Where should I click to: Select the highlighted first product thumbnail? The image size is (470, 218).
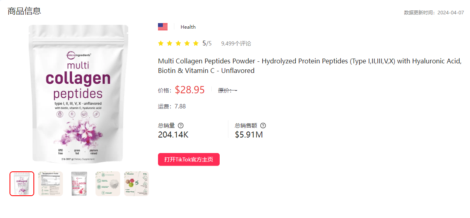22,184
